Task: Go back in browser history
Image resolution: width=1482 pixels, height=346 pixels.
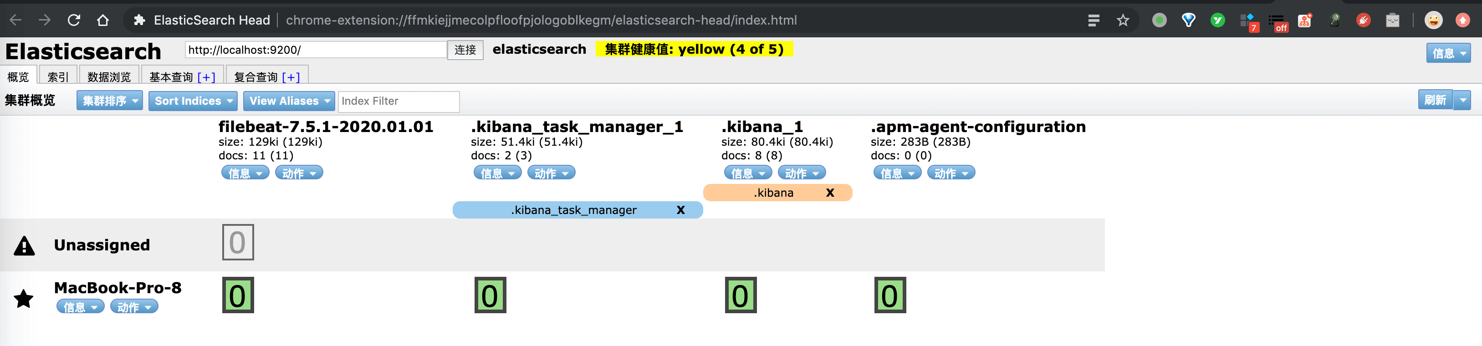Action: coord(15,20)
